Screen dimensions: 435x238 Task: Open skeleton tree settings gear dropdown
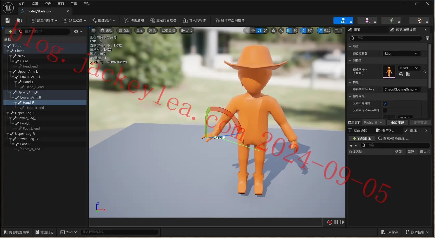tap(78, 32)
